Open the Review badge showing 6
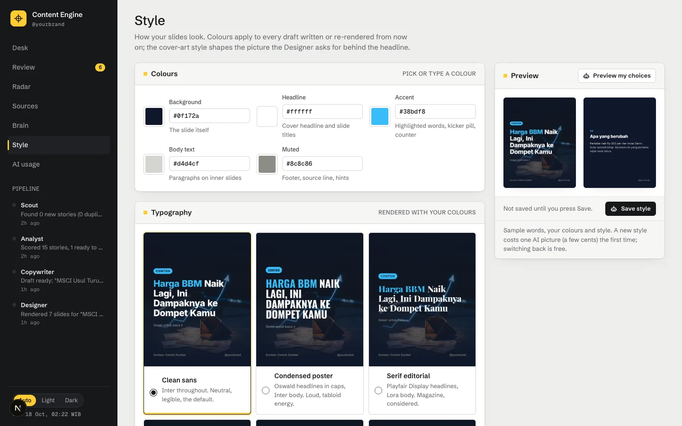 [100, 67]
